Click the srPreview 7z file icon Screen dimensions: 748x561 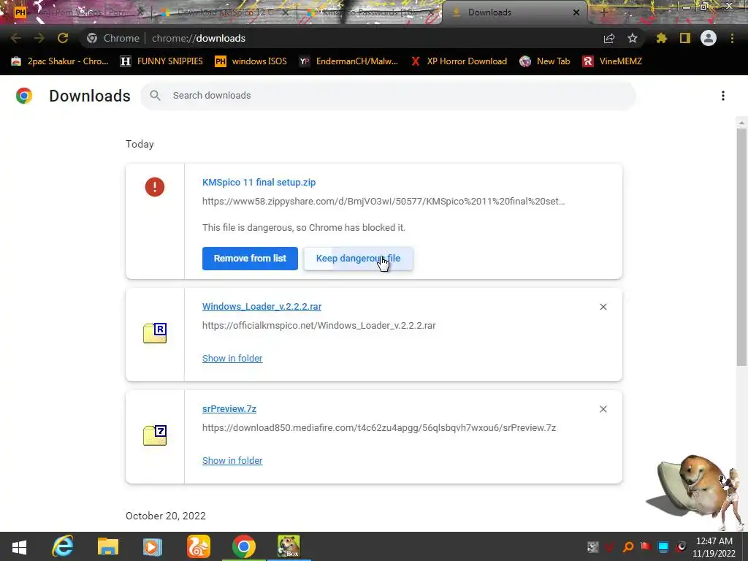[155, 435]
